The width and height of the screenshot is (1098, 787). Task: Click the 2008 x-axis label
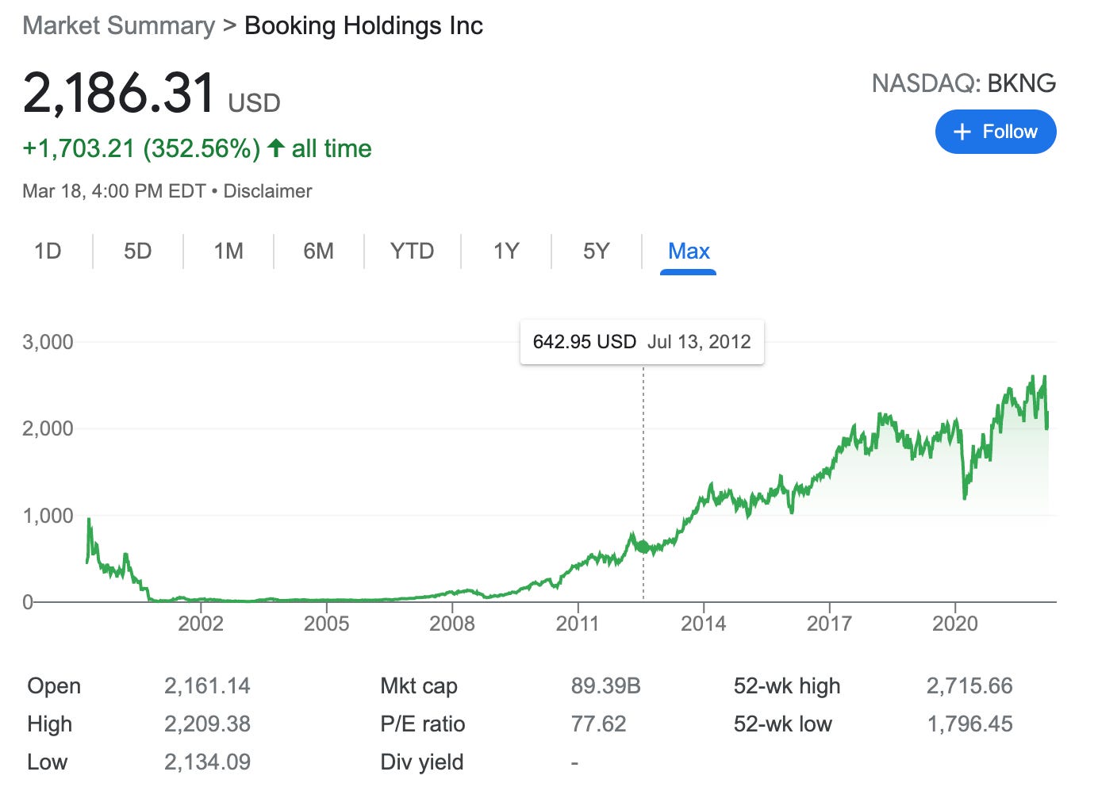(x=452, y=624)
